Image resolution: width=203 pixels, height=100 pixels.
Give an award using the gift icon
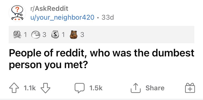pyautogui.click(x=190, y=88)
